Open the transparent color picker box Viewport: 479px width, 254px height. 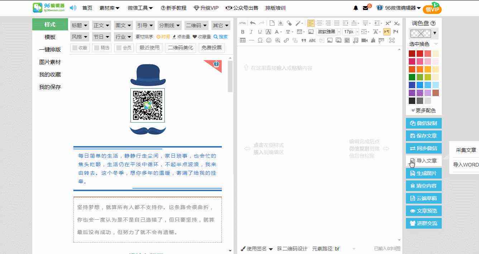tap(420, 34)
